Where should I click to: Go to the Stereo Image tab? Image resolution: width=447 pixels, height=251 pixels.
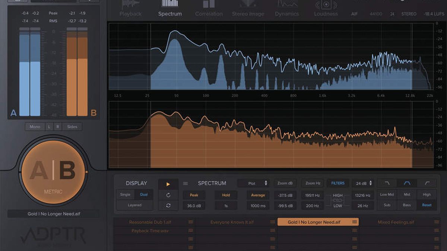click(x=248, y=9)
